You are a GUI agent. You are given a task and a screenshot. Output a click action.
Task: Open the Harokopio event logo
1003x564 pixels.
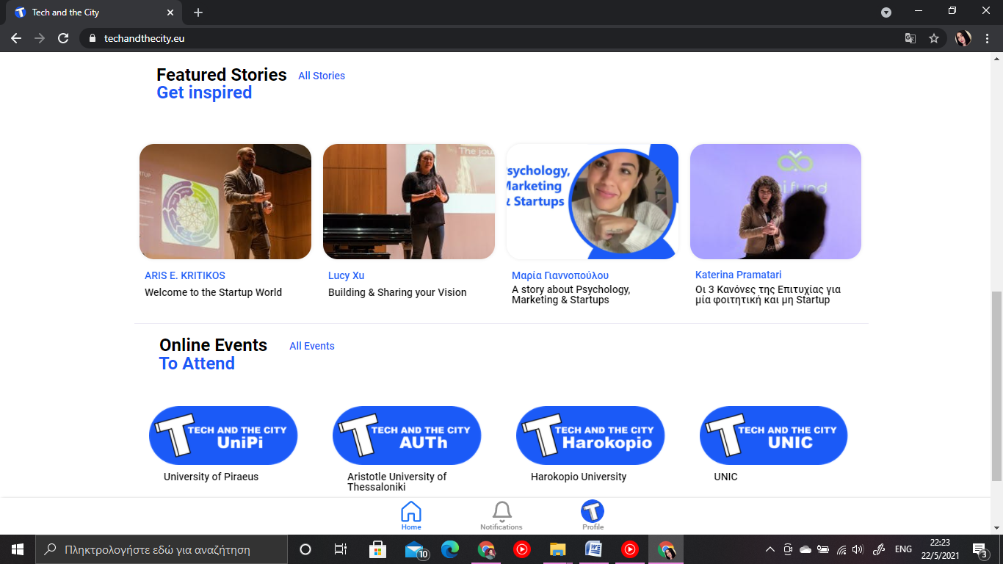click(590, 435)
